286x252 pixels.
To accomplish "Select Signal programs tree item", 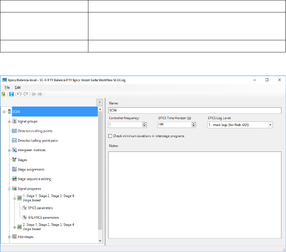I will tap(29, 189).
